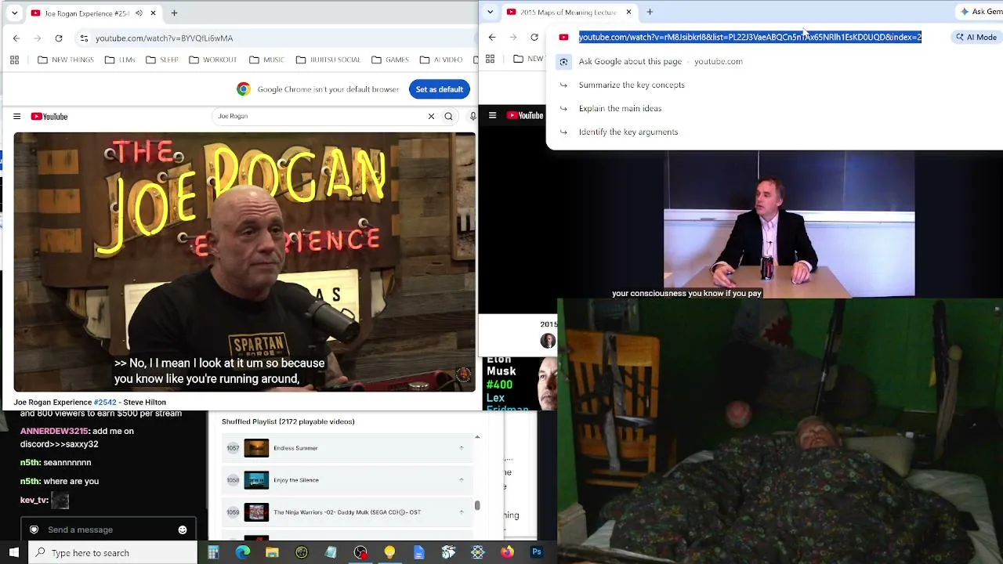Open the LLMs bookmark folder

(x=120, y=60)
